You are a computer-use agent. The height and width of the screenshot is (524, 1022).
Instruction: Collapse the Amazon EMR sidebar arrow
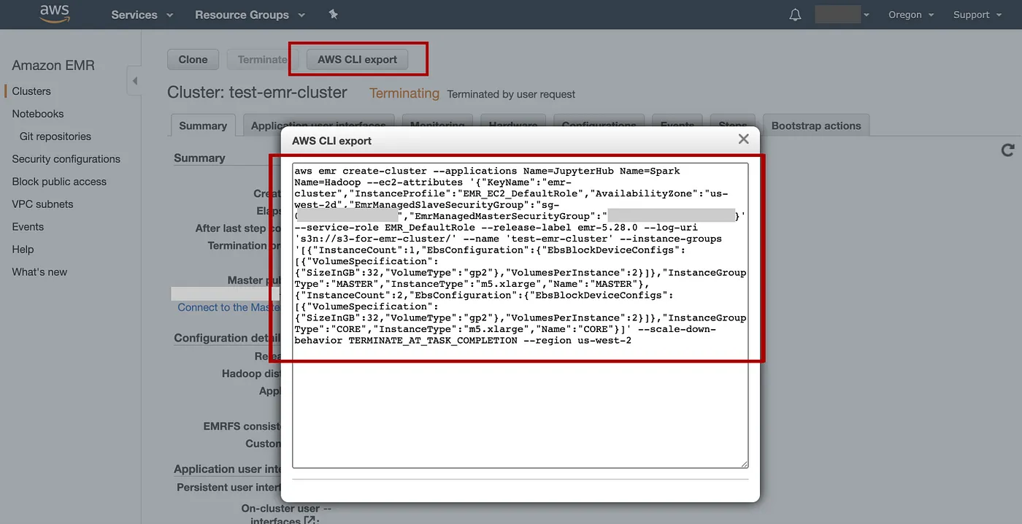pyautogui.click(x=134, y=81)
